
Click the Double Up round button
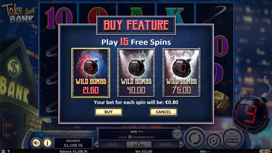pos(177,134)
